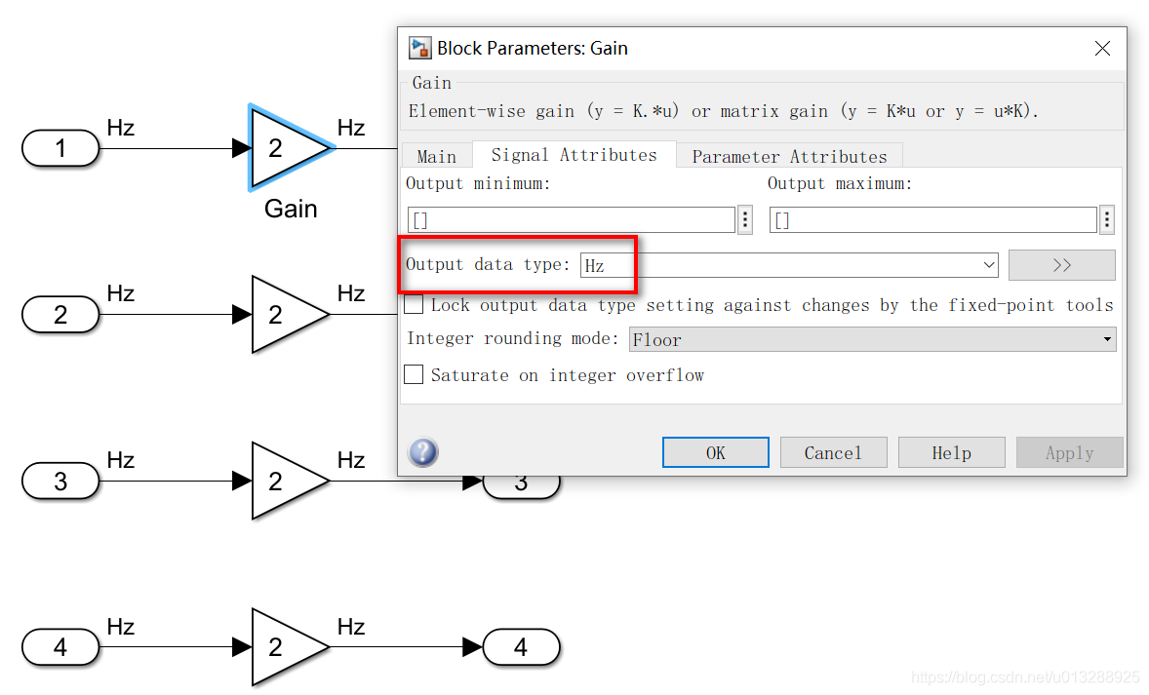This screenshot has height=695, width=1149.
Task: Toggle Saturate on integer overflow checkbox
Action: [415, 375]
